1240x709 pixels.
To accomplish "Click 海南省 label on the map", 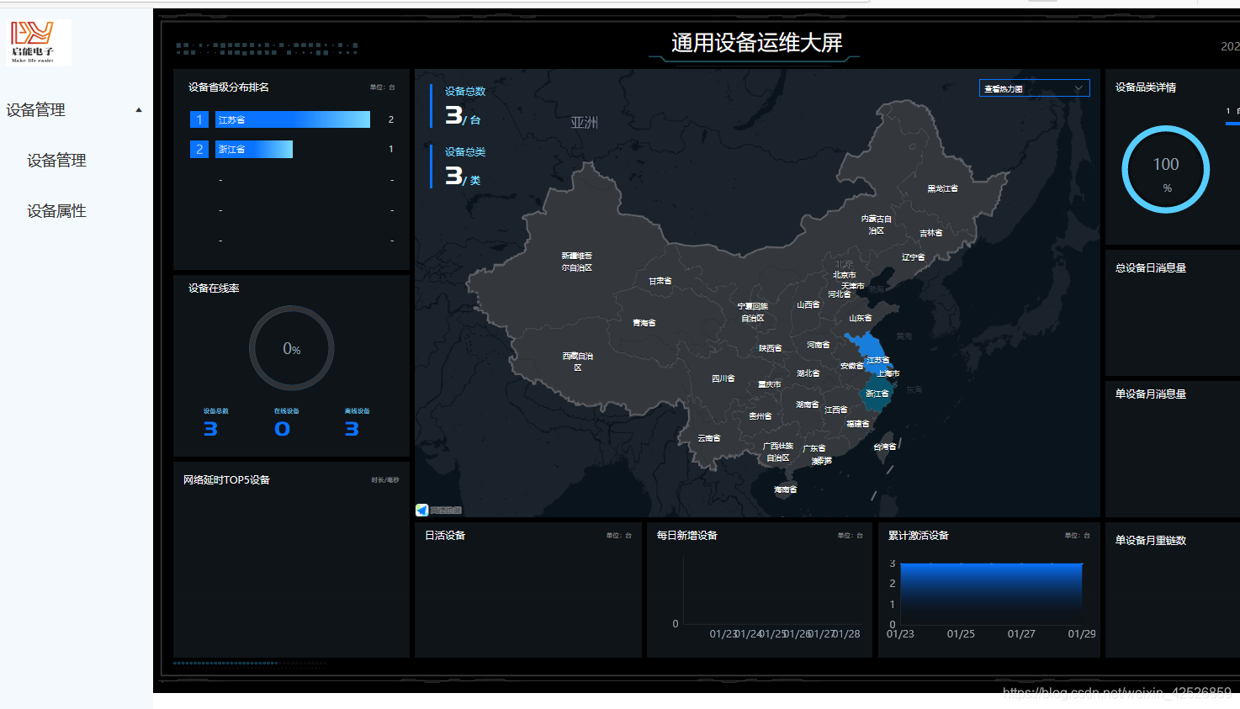I will coord(785,489).
